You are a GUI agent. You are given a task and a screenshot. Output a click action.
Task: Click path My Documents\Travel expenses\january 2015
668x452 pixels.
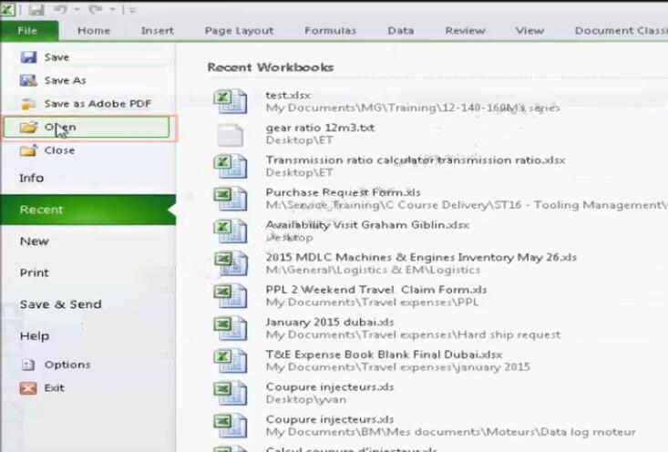click(397, 367)
